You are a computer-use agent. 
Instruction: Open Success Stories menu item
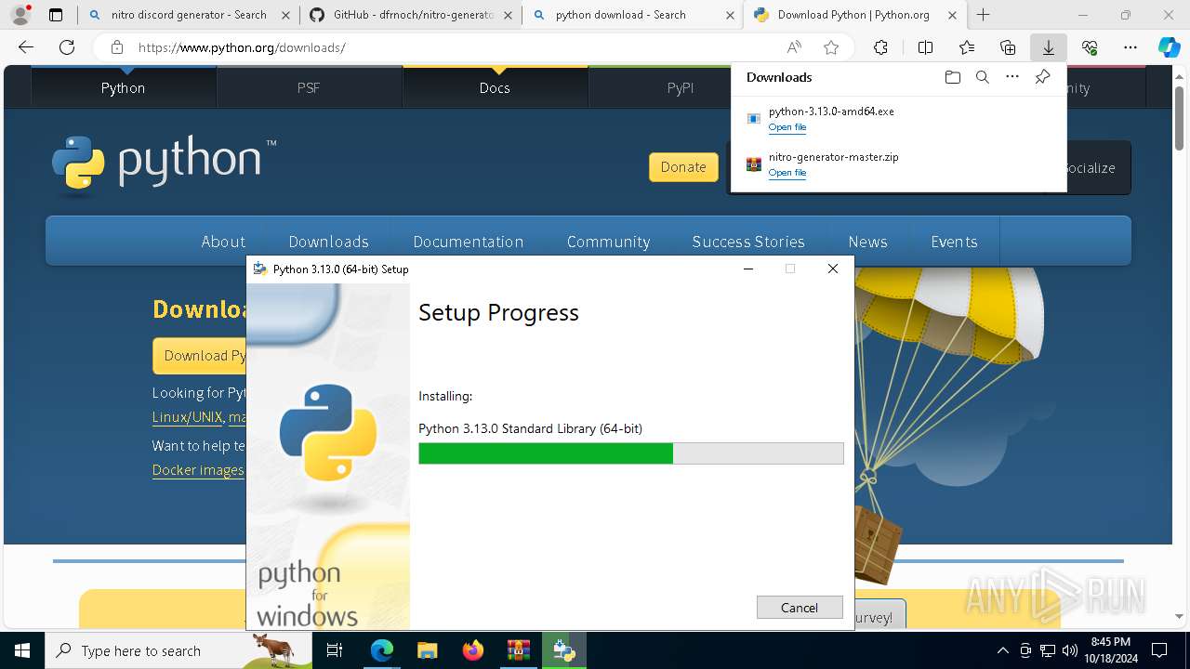click(748, 242)
